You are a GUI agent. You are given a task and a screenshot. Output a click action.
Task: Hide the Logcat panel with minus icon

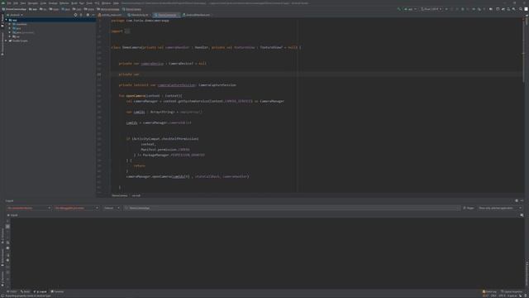click(x=522, y=200)
